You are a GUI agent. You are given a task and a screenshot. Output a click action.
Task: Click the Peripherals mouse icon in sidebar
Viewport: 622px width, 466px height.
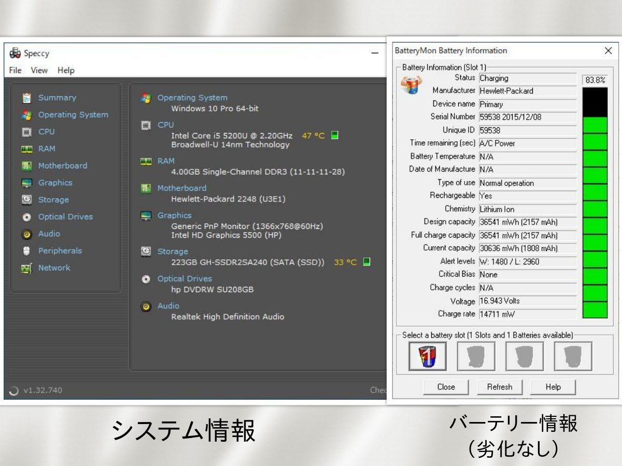[x=27, y=251]
